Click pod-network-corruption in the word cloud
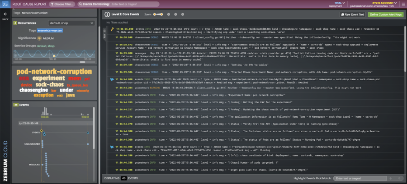The image size is (407, 184). [x=54, y=72]
